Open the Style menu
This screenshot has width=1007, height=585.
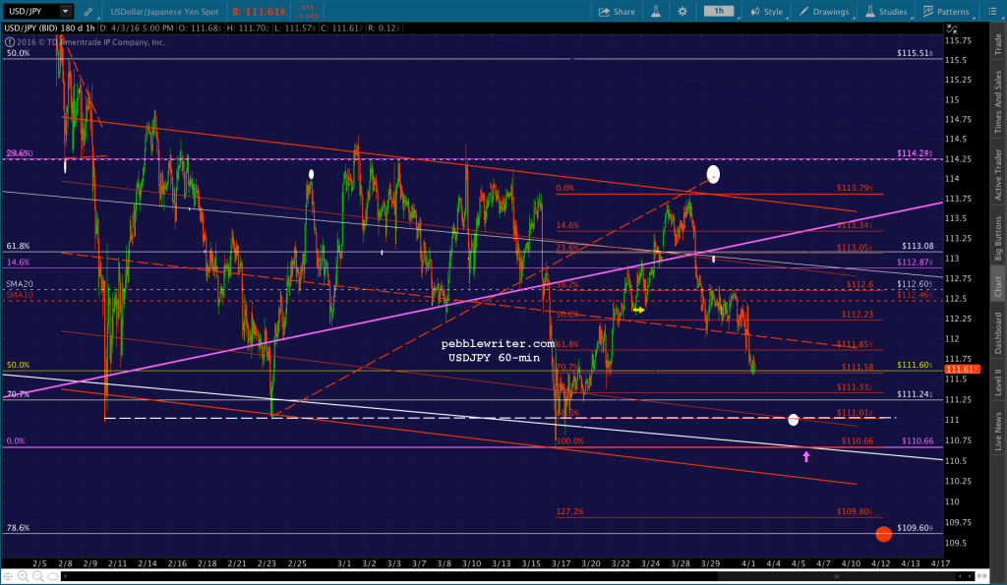[x=767, y=12]
